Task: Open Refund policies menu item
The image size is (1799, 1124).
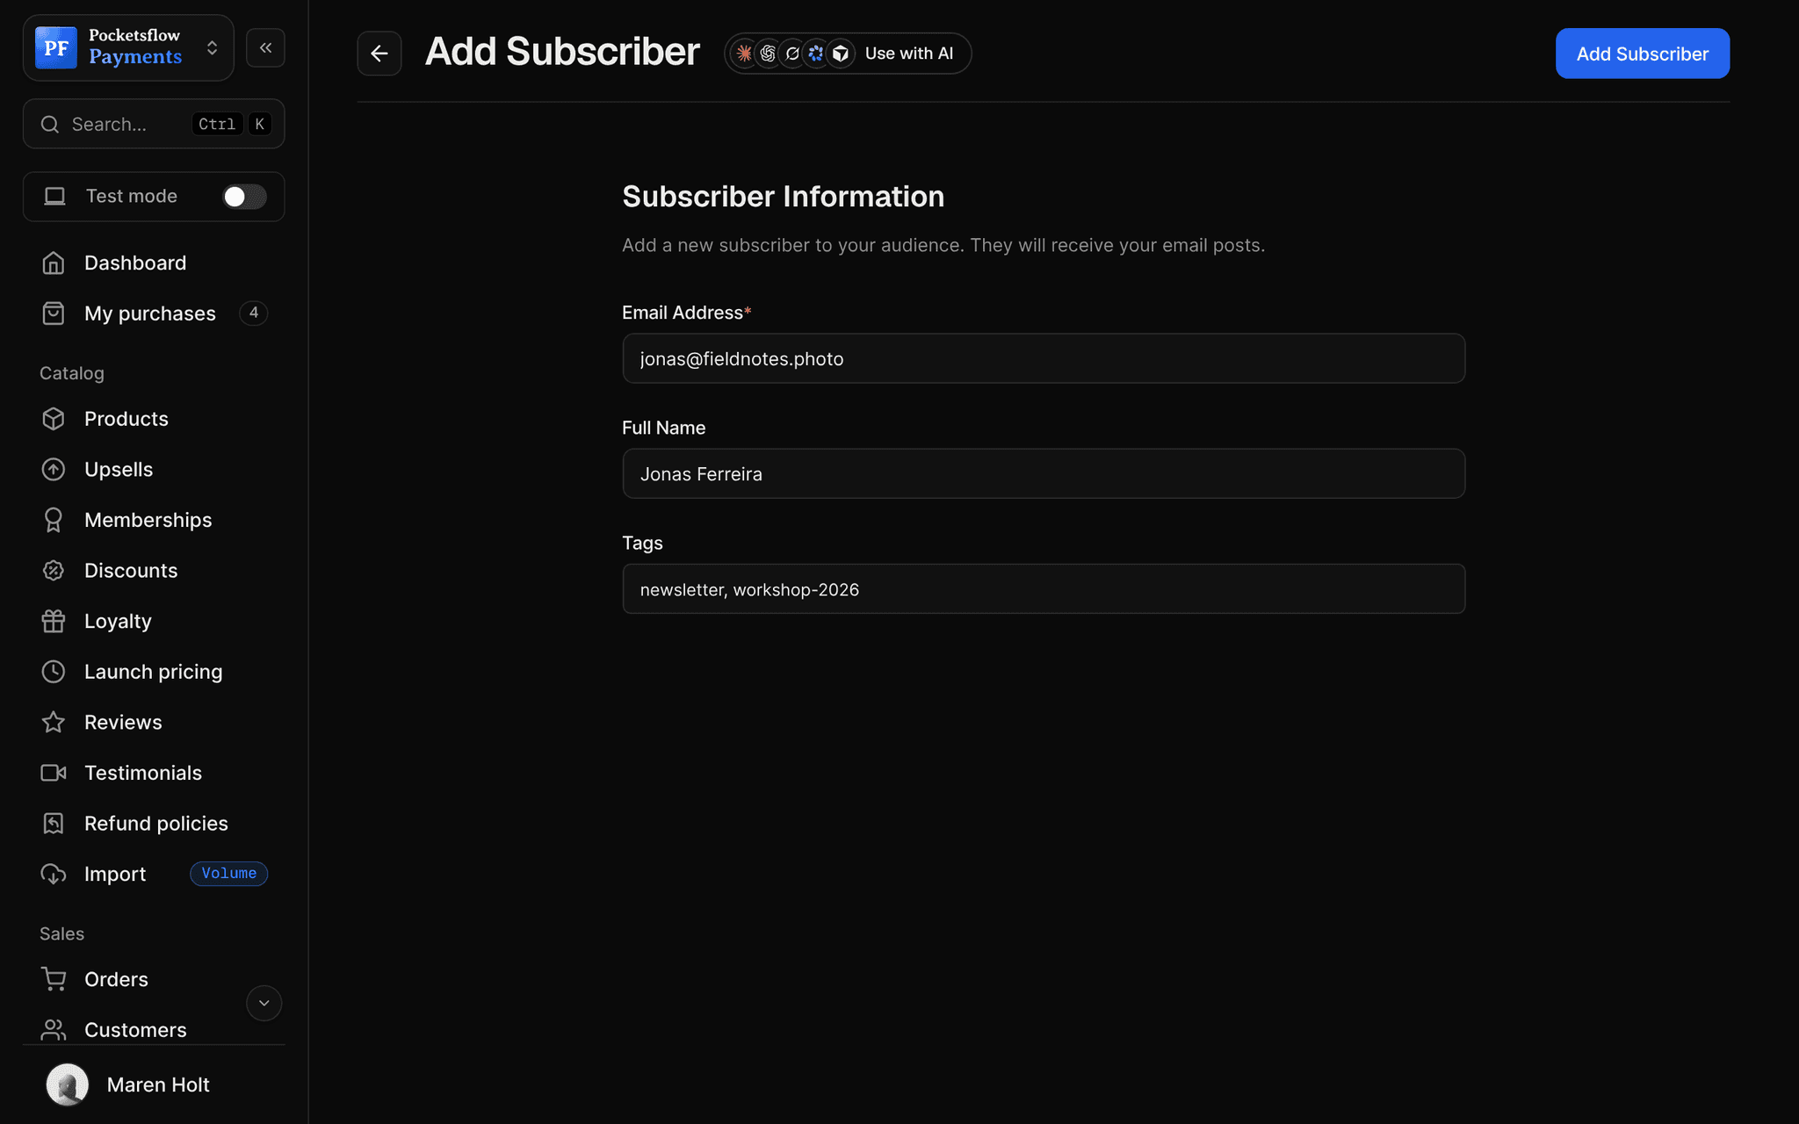Action: [x=154, y=824]
